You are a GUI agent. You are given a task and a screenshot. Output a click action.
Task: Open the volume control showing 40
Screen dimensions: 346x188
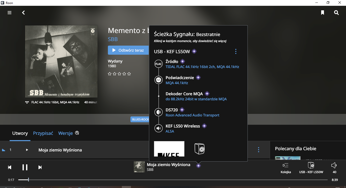click(334, 168)
